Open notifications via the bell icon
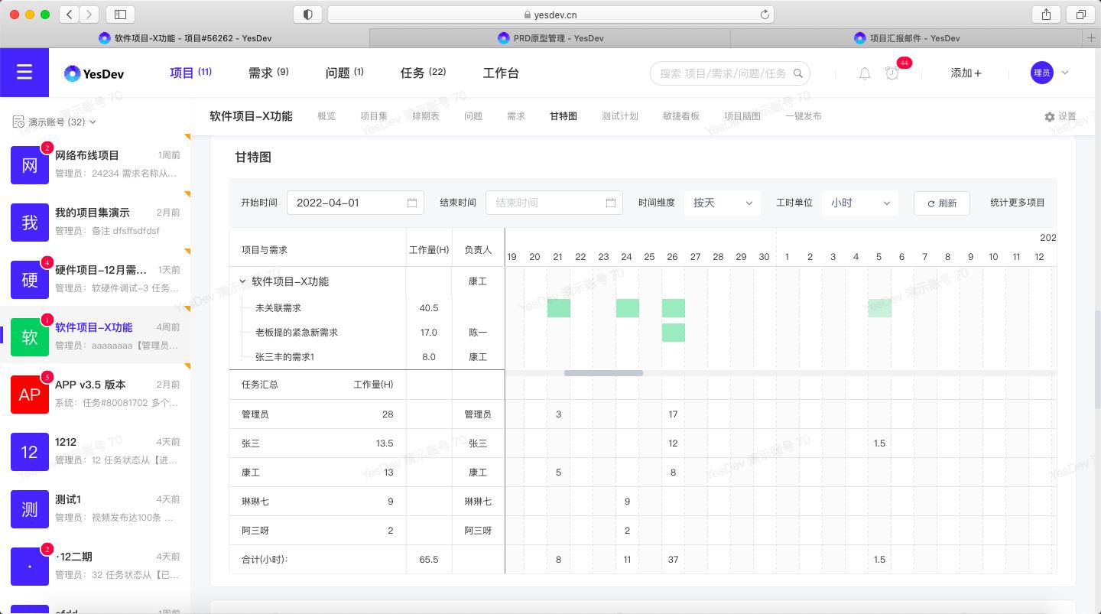1101x614 pixels. click(x=864, y=73)
